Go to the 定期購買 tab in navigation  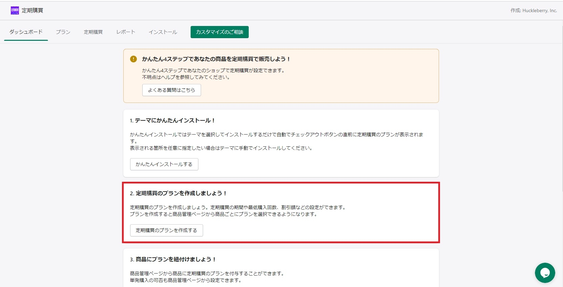(93, 32)
